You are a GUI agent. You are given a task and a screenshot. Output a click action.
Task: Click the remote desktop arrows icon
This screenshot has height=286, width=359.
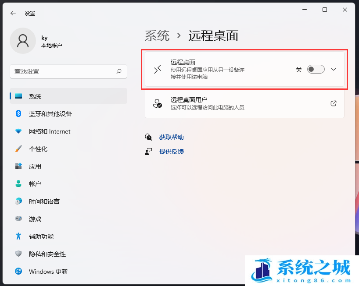(x=158, y=69)
